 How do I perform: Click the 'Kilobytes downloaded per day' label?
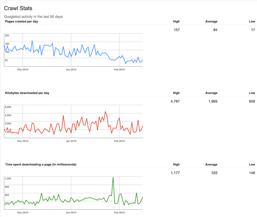pyautogui.click(x=27, y=93)
